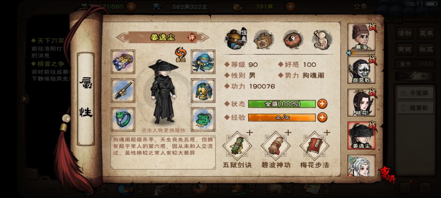441x198 pixels.
Task: Click the 评 review button beside name
Action: (x=192, y=37)
